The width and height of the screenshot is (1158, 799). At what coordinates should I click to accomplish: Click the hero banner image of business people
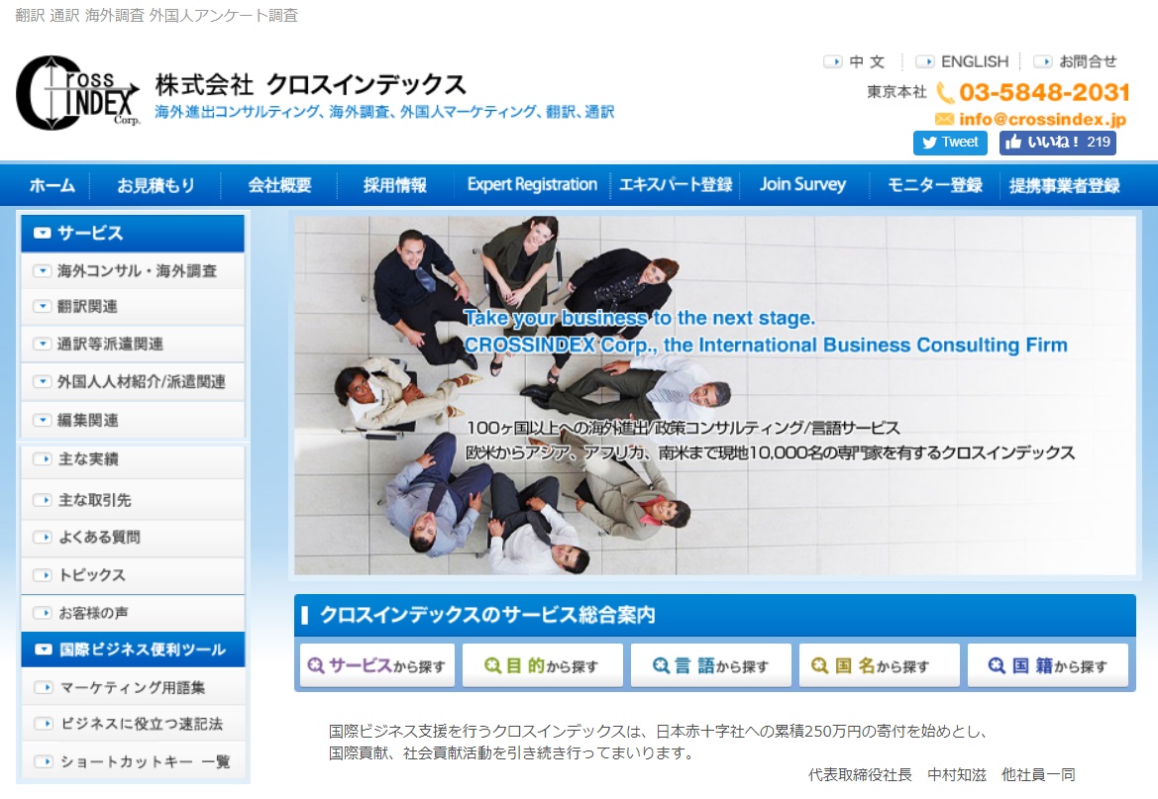pos(715,395)
